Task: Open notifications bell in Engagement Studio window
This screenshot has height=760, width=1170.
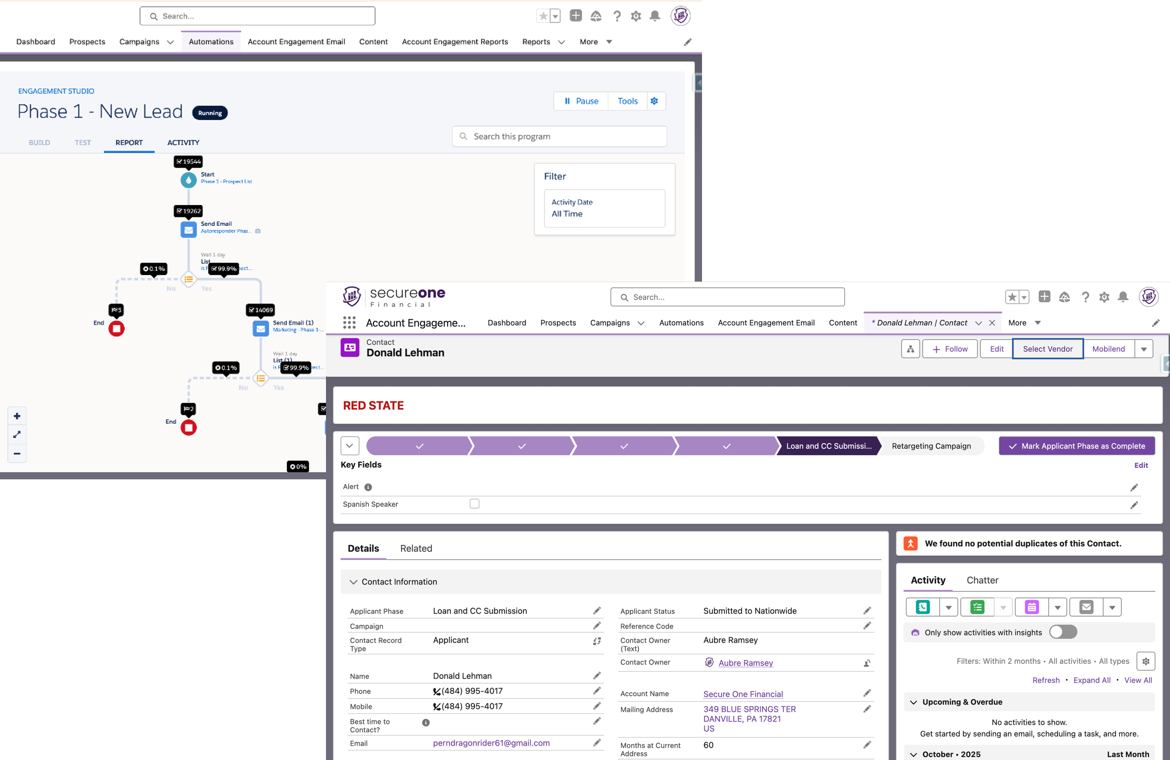Action: pyautogui.click(x=655, y=16)
